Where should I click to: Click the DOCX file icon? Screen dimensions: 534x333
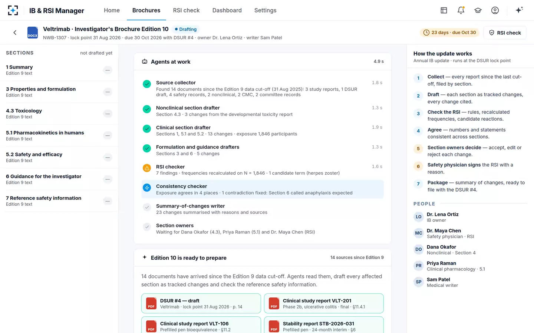click(33, 33)
